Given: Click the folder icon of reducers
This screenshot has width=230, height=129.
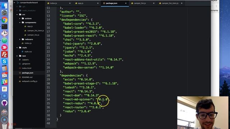Looking at the screenshot, I should click(23, 39).
